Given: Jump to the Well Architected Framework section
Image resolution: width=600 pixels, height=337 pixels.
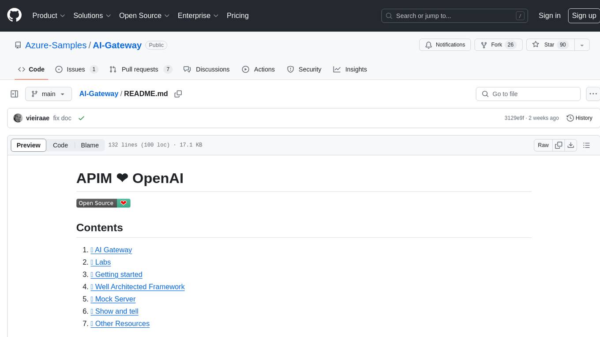Looking at the screenshot, I should coord(138,287).
